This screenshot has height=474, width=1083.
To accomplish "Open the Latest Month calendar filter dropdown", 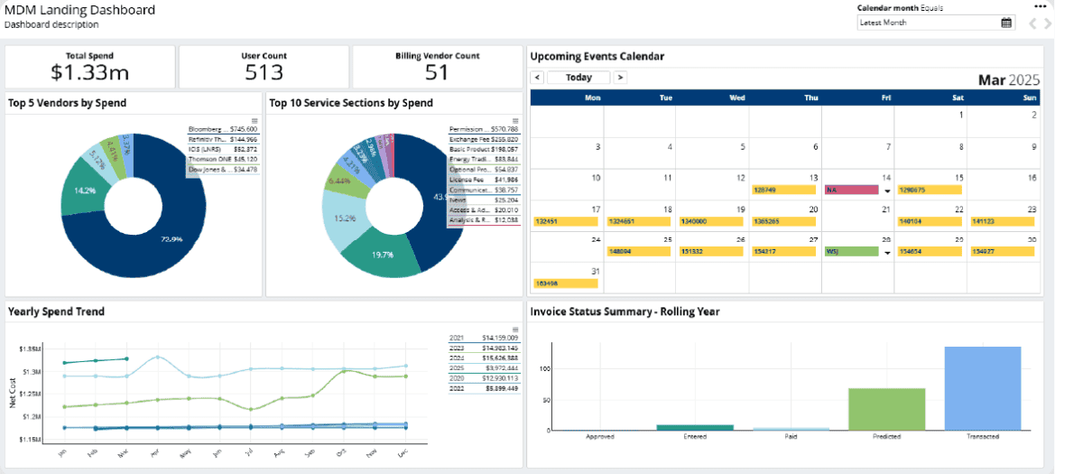I will tap(936, 23).
